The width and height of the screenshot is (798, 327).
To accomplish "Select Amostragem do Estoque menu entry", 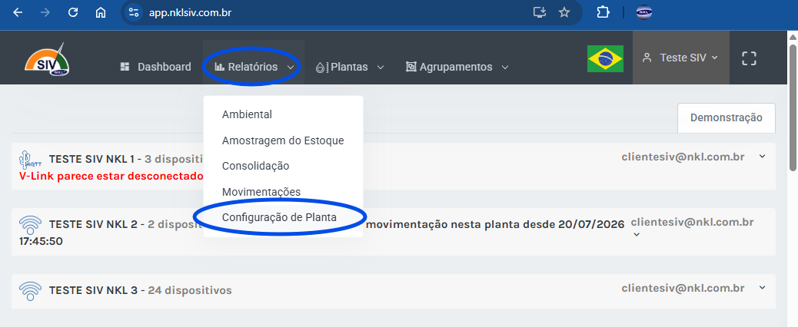I will [283, 140].
